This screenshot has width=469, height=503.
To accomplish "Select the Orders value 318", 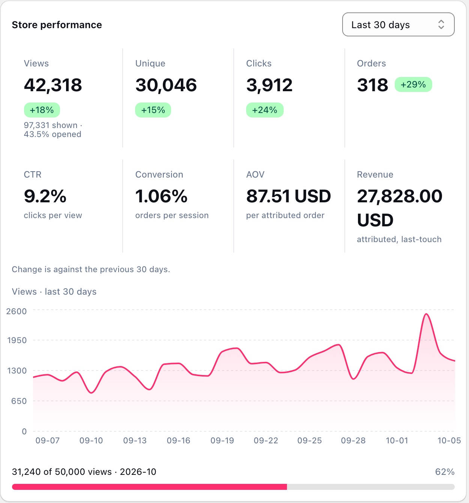I will (373, 85).
